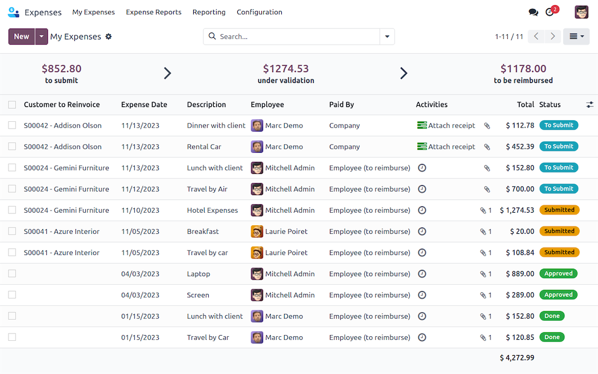
Task: Click the paperclip on the Lunch with client row
Action: (x=487, y=168)
